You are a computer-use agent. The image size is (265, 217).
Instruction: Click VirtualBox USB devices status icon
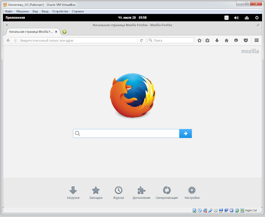click(210, 210)
